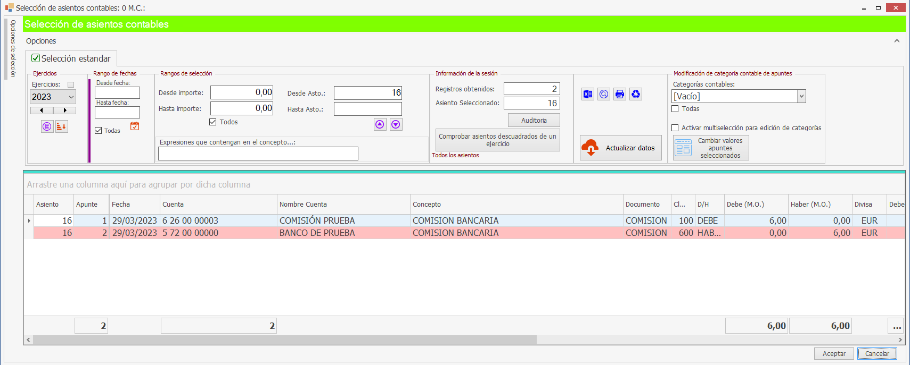Open the 2023 fiscal year dropdown

pyautogui.click(x=71, y=97)
